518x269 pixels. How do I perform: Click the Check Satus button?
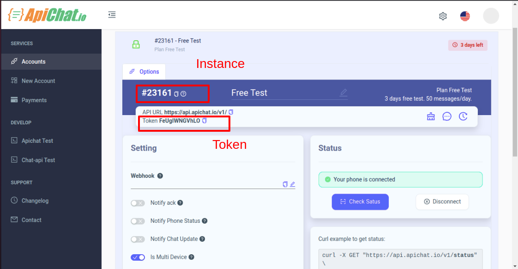click(x=360, y=202)
